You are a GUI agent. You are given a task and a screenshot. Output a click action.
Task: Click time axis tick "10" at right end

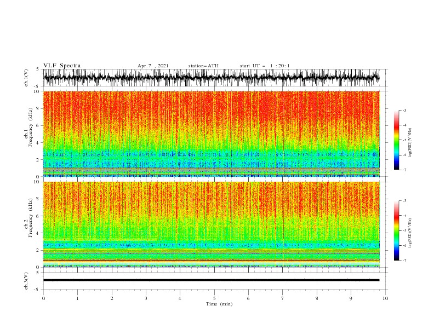[385, 298]
